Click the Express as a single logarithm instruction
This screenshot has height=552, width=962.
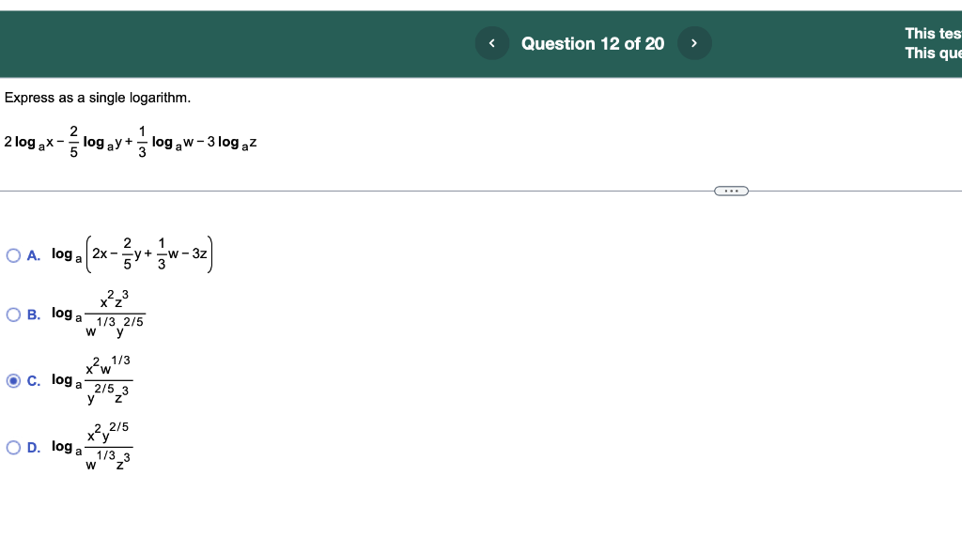click(x=97, y=97)
